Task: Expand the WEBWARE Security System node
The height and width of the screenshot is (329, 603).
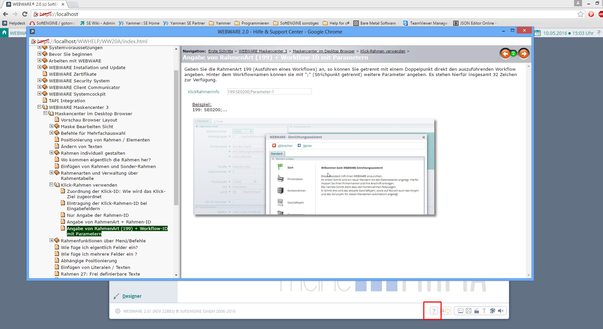Action: point(40,80)
